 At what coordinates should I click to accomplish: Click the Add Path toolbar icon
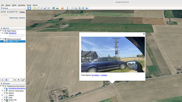pos(41,8)
